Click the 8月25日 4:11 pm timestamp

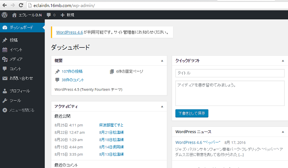click(69, 125)
